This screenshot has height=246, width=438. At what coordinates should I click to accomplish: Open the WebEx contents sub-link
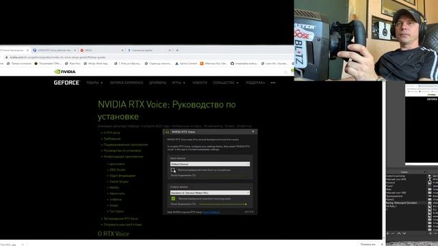pyautogui.click(x=114, y=188)
